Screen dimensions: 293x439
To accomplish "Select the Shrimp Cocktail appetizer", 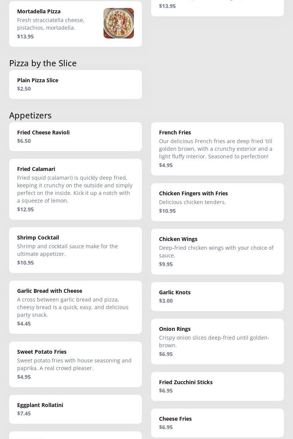I will 75,250.
